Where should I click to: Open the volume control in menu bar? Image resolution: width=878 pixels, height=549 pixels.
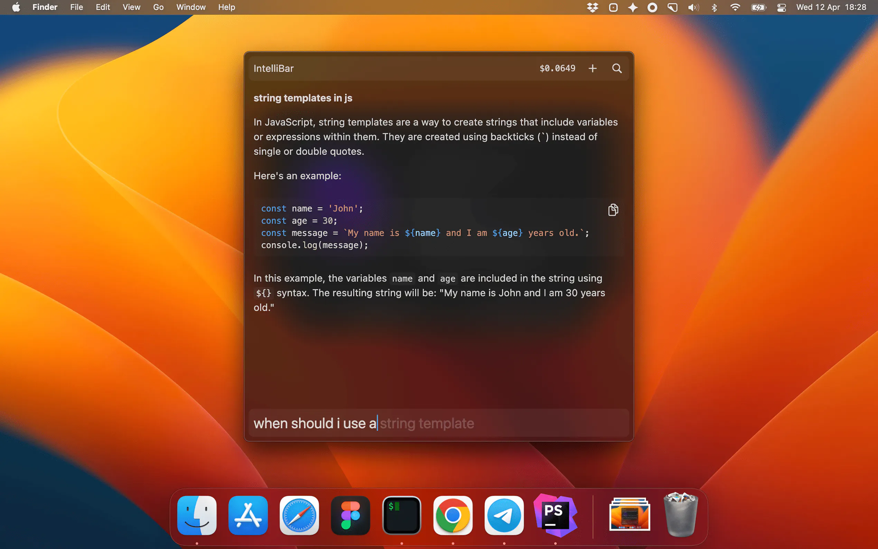click(x=693, y=7)
